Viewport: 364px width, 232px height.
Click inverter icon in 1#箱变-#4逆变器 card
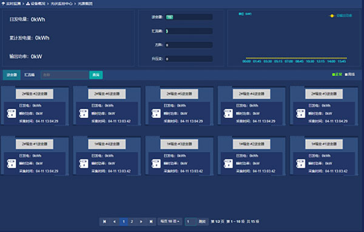84,164
